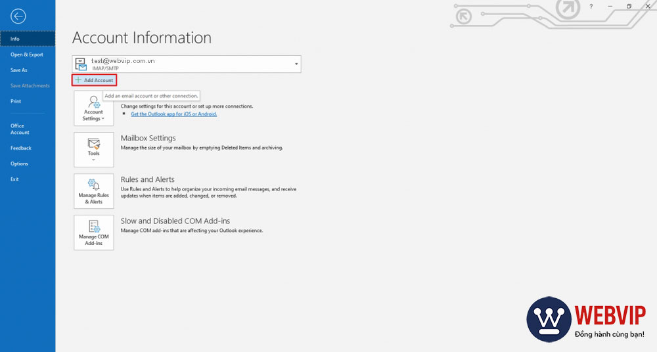Click the Rules and Alerts heading

coord(147,179)
